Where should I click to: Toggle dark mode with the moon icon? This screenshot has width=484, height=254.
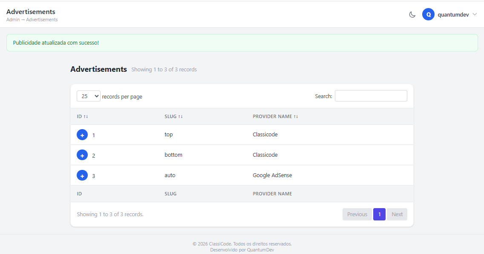point(412,14)
